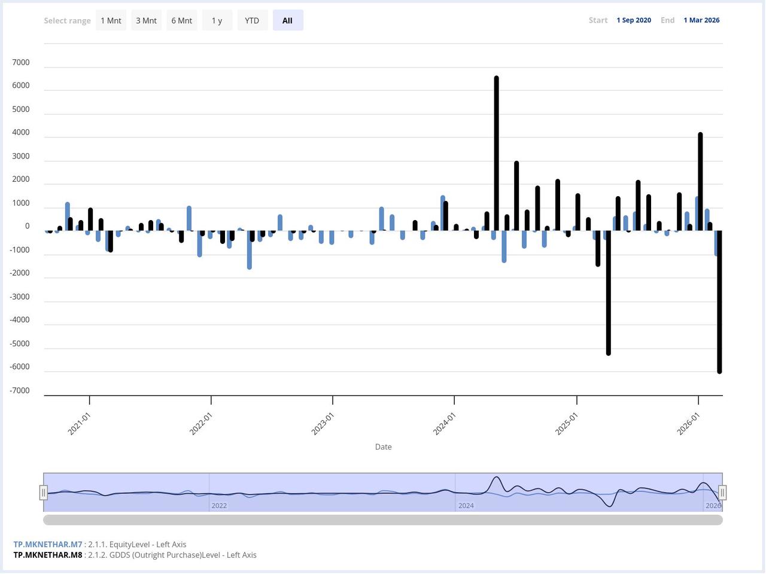Viewport: 766px width, 574px height.
Task: Select the "YTD" range preset
Action: point(252,20)
